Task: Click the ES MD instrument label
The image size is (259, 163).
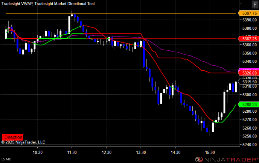Action: click(x=6, y=159)
